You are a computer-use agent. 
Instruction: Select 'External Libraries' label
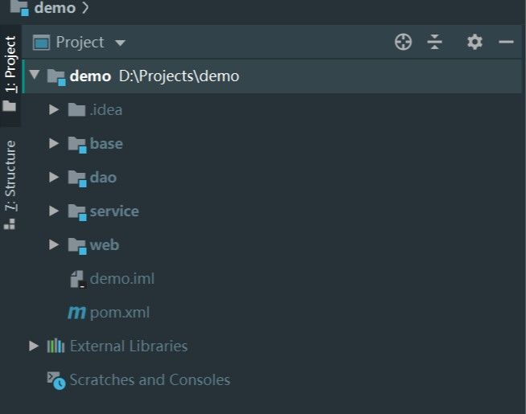click(129, 346)
